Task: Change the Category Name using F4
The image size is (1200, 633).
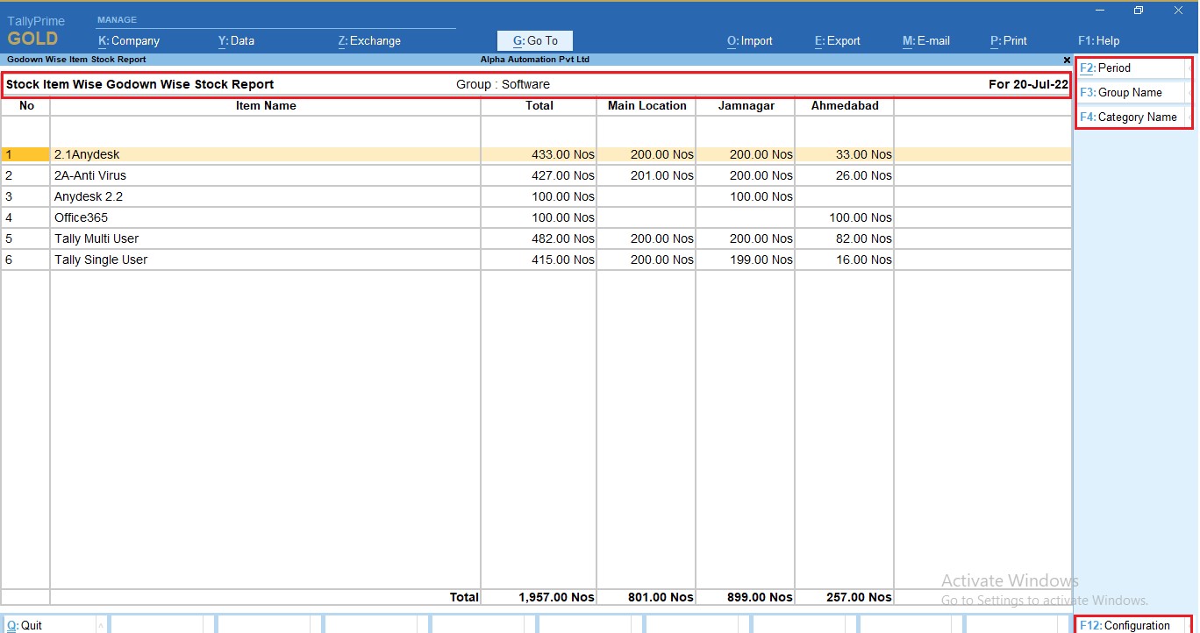Action: pos(1132,117)
